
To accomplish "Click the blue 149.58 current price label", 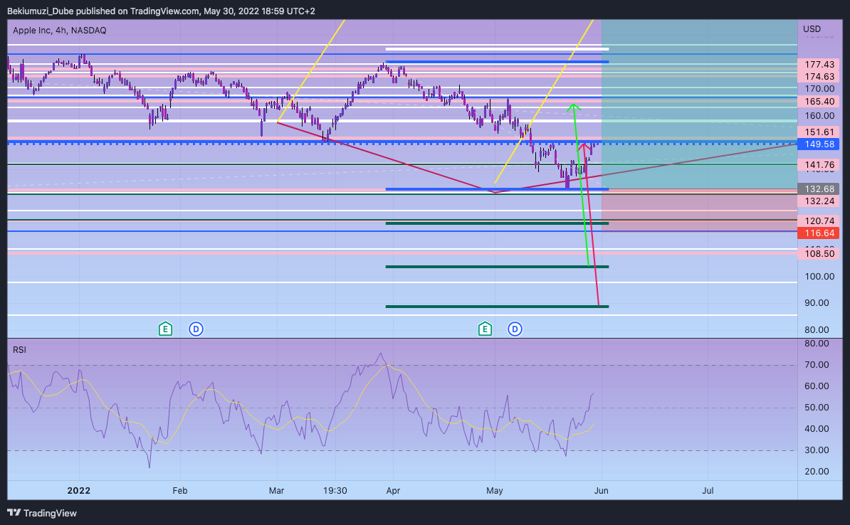I will coord(819,144).
